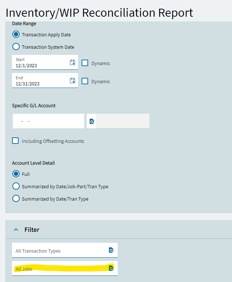
Task: Open the Start date calendar picker
Action: click(72, 62)
